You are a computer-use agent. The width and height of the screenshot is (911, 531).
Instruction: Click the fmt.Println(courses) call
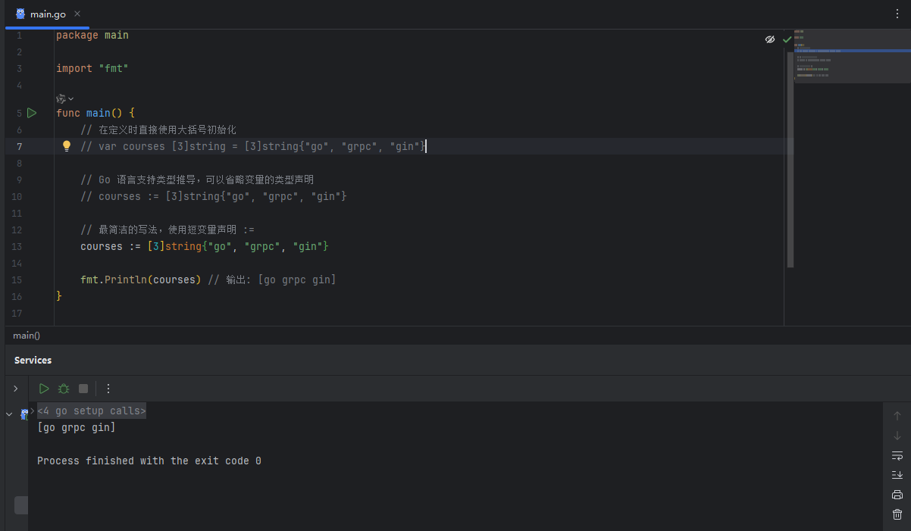pyautogui.click(x=140, y=280)
